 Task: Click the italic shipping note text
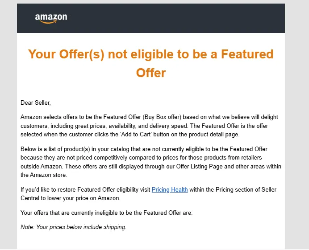tap(74, 227)
